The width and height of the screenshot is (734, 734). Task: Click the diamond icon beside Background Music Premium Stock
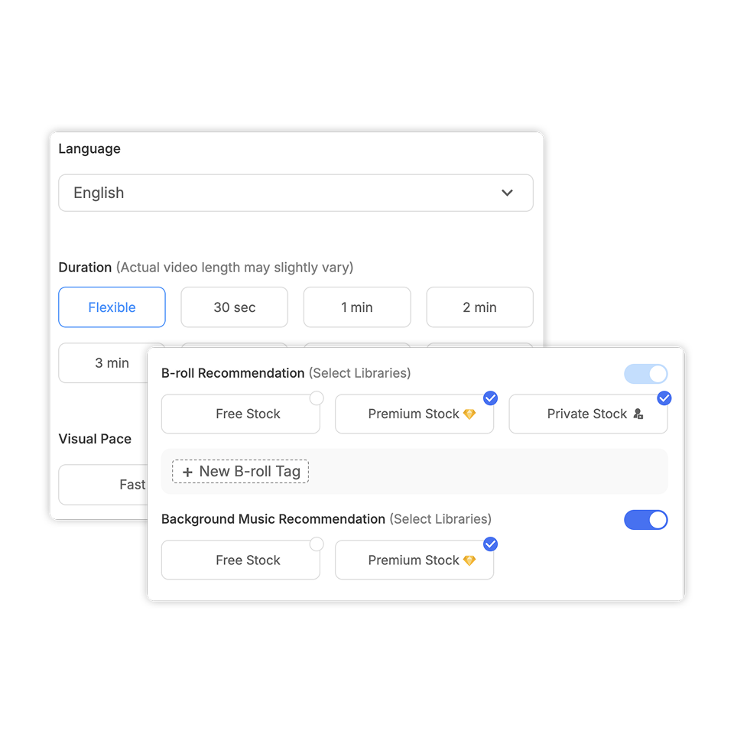pos(471,560)
